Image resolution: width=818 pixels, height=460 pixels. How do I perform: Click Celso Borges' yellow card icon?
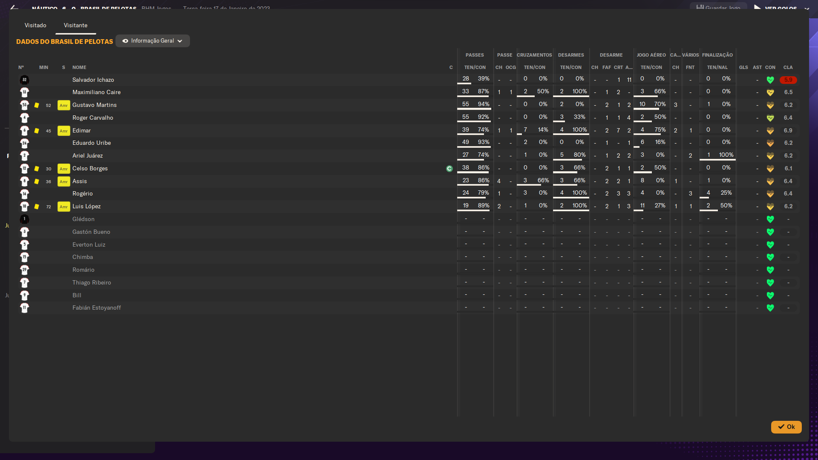37,169
